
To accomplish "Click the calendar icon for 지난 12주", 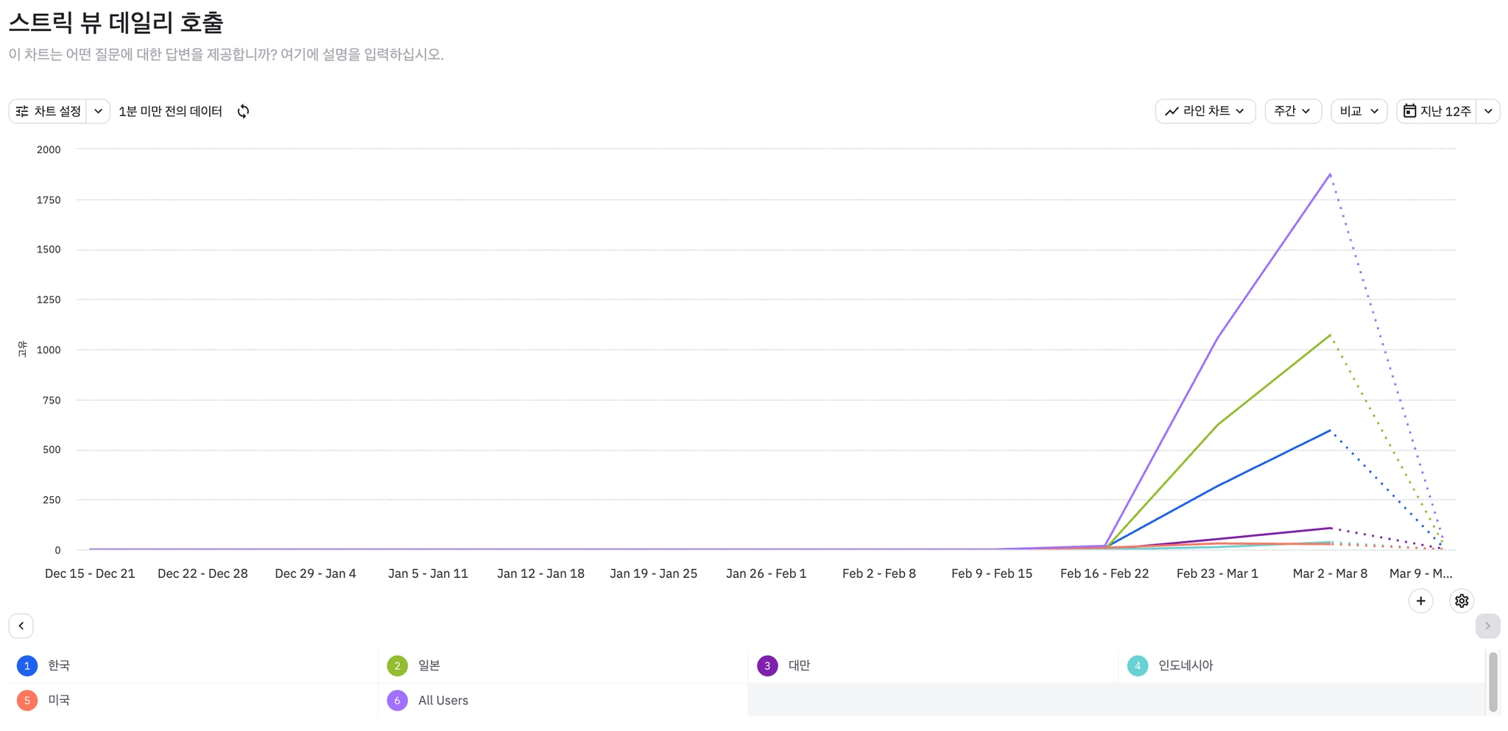I will (x=1409, y=111).
